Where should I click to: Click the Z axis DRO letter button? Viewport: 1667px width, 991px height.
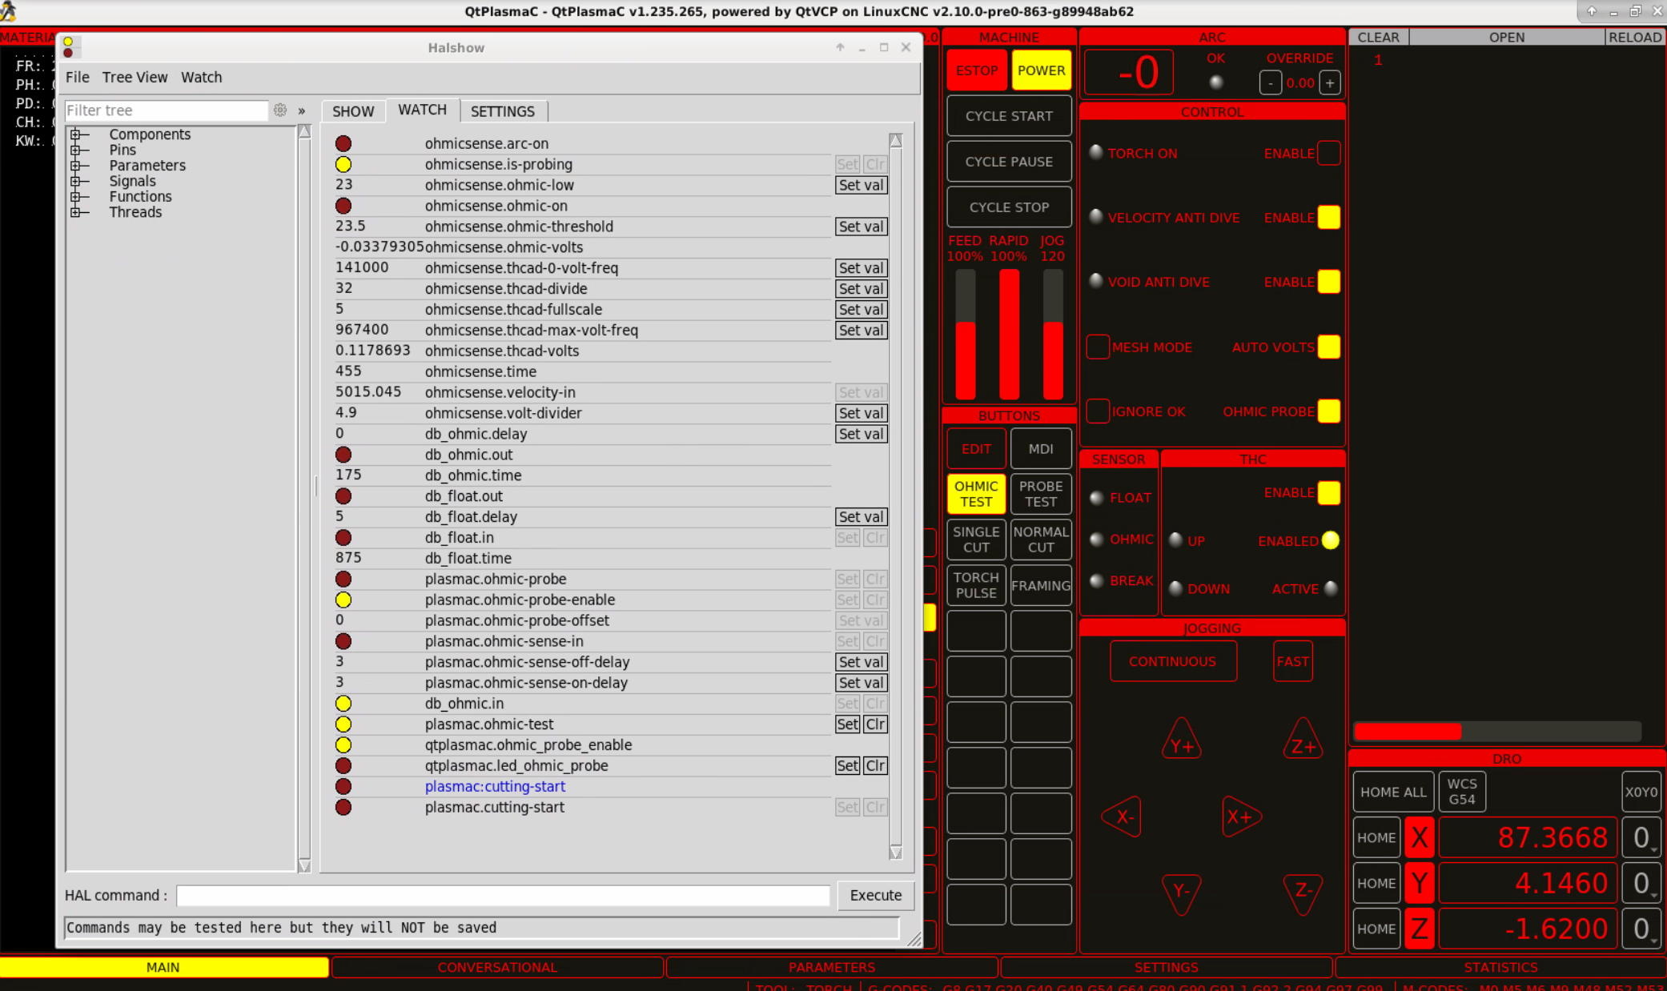pos(1419,929)
